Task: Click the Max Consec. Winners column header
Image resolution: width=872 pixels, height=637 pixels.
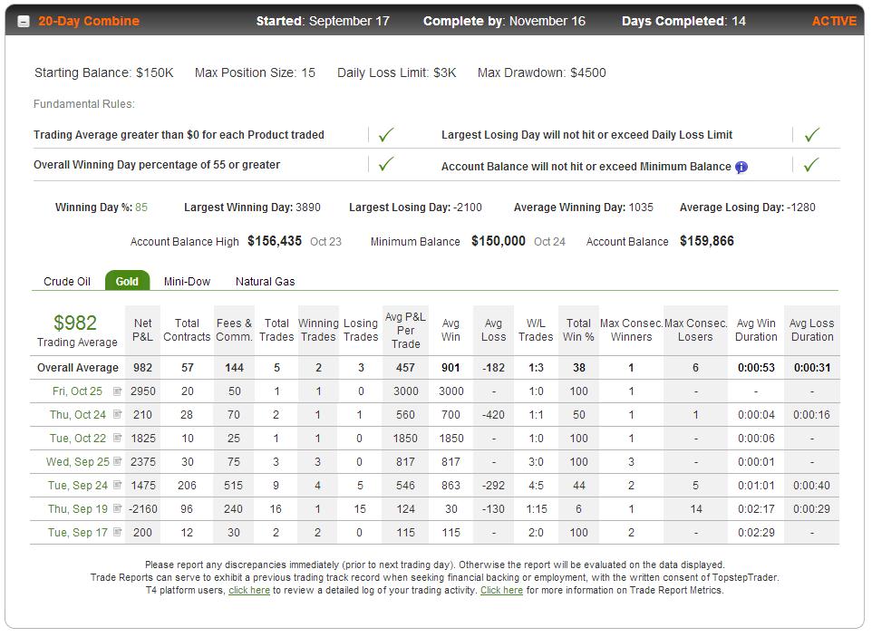Action: pos(631,330)
